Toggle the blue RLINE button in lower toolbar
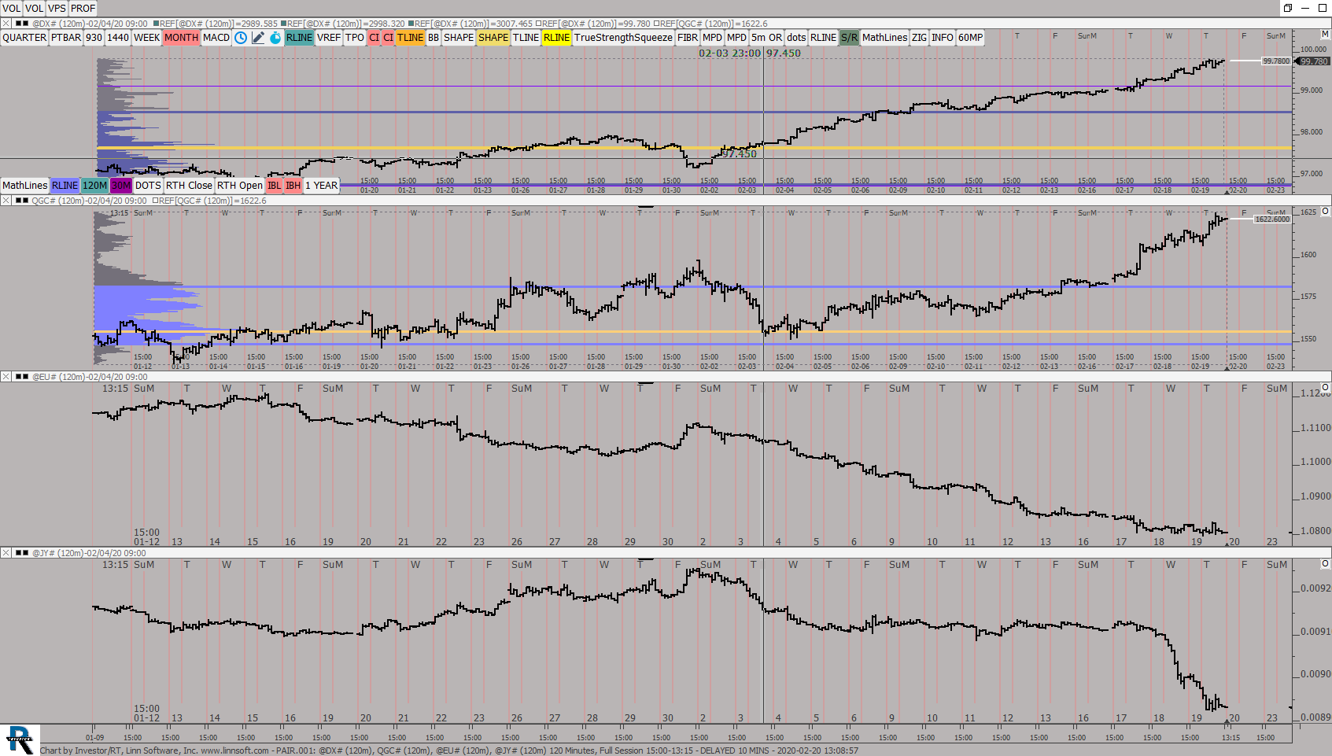This screenshot has height=756, width=1332. [x=65, y=186]
